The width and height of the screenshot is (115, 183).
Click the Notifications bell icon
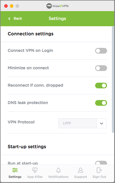(58, 170)
